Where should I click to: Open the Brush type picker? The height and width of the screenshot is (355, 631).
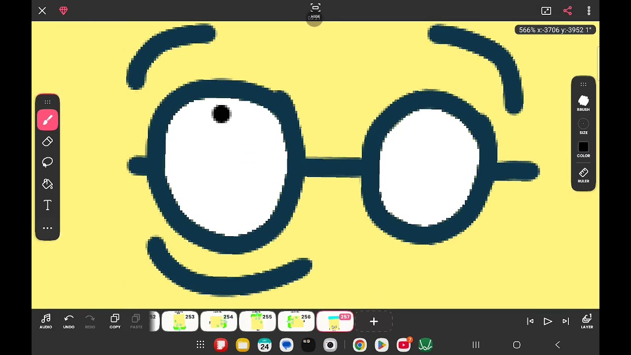tap(583, 104)
